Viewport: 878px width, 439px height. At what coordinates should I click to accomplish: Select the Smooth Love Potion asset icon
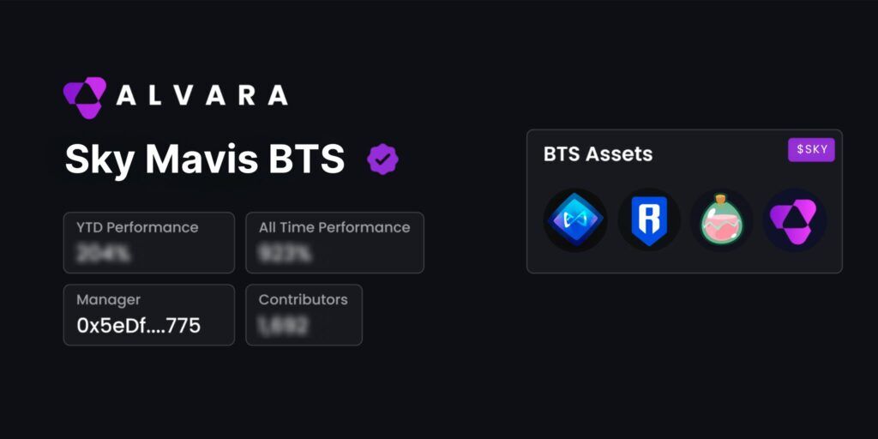pyautogui.click(x=722, y=220)
